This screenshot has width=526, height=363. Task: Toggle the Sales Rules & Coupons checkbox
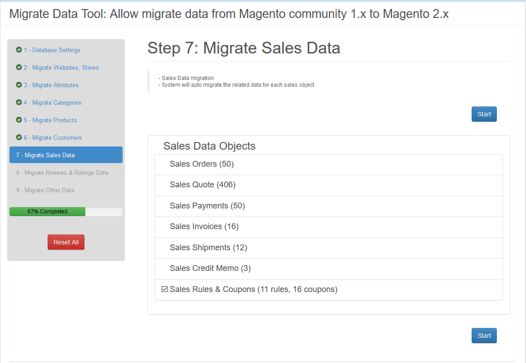tap(164, 289)
